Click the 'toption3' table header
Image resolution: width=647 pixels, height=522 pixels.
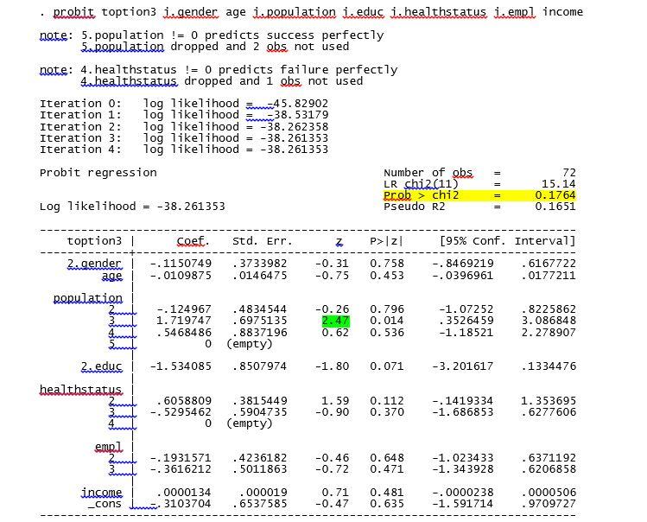pos(94,241)
